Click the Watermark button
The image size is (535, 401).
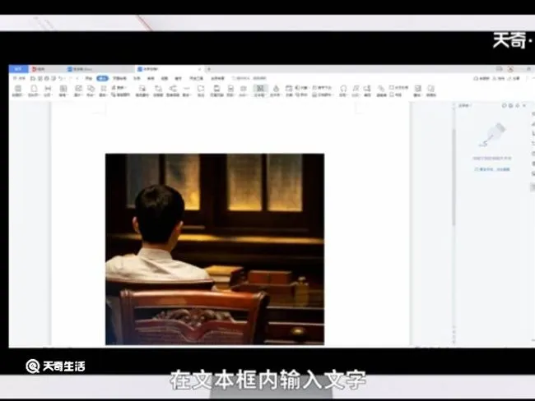244,91
